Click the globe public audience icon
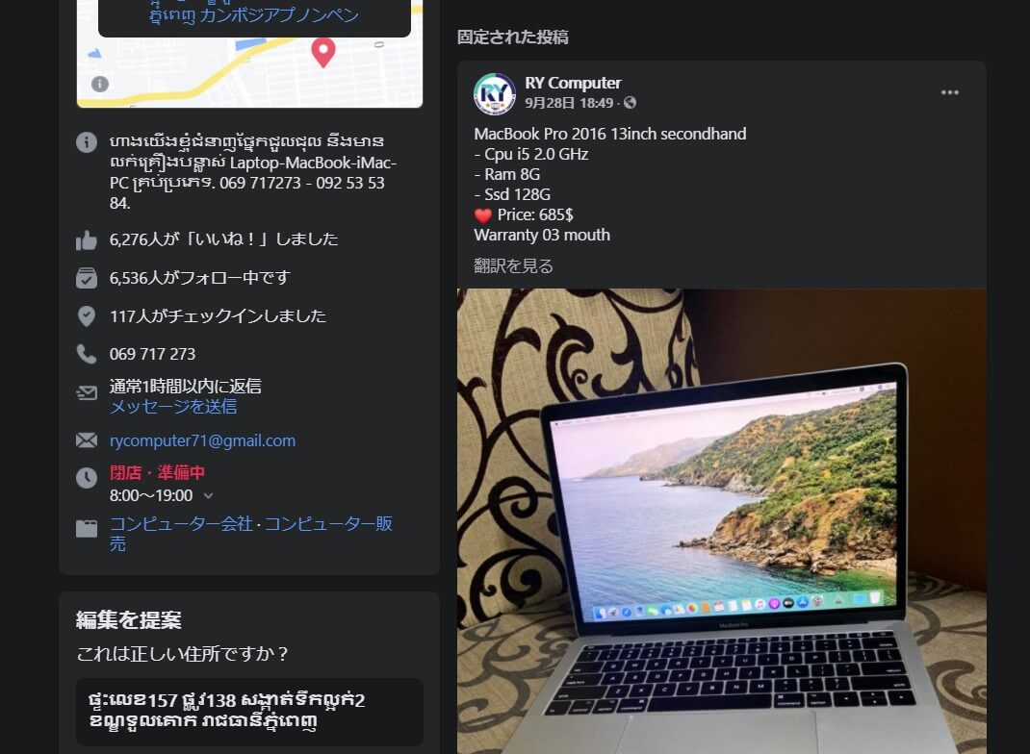 (x=630, y=102)
